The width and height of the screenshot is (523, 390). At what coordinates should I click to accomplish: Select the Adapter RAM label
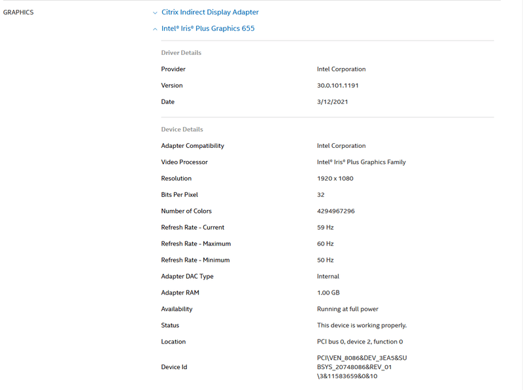coord(180,293)
